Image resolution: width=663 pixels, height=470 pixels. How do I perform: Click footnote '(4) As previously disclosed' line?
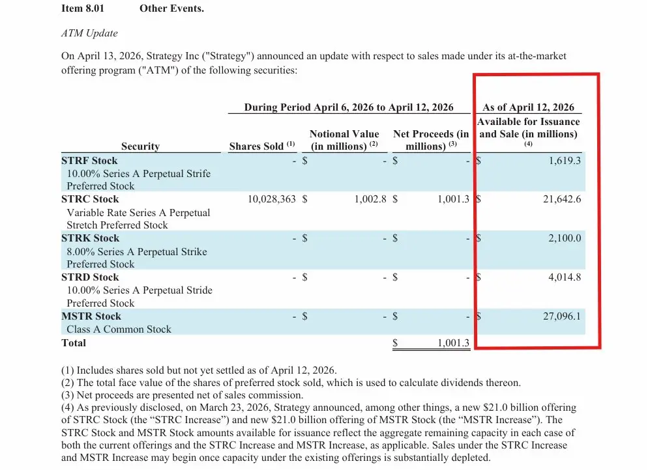319,408
